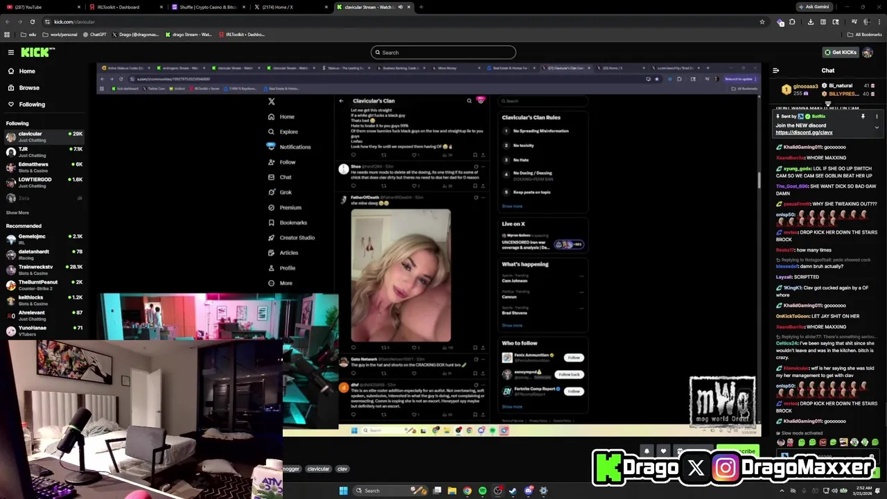
Task: Open the apps grid in bookmarks bar
Action: tap(8, 35)
